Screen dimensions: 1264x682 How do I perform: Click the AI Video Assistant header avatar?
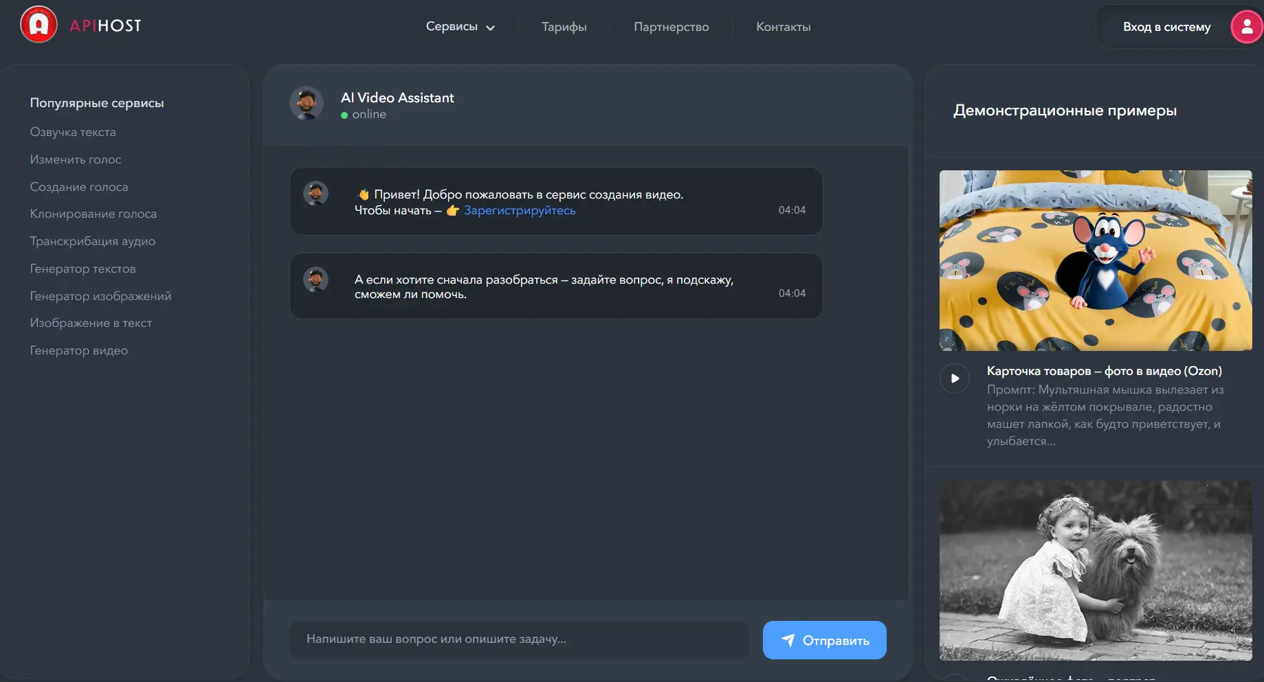[307, 104]
